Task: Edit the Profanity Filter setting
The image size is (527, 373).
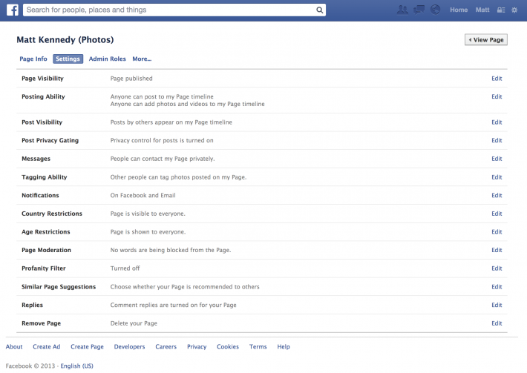Action: pyautogui.click(x=497, y=268)
